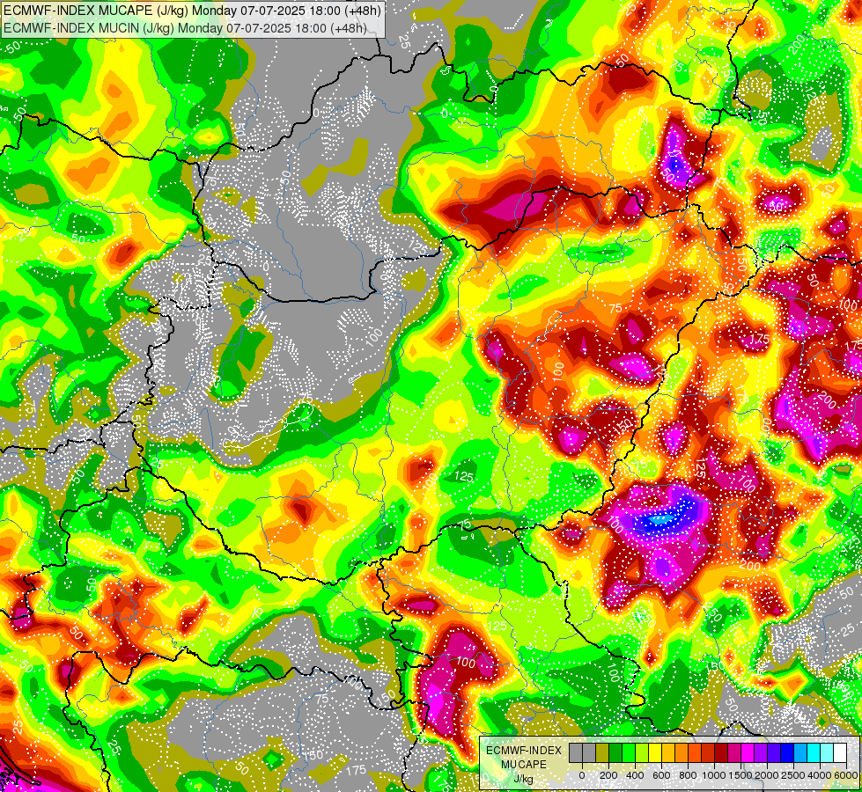Screen dimensions: 862x792
Task: Select the yellow legend swatch
Action: point(655,752)
